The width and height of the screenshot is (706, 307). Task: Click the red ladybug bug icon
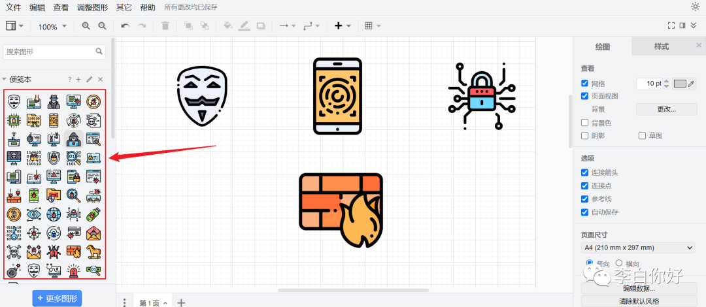click(54, 252)
